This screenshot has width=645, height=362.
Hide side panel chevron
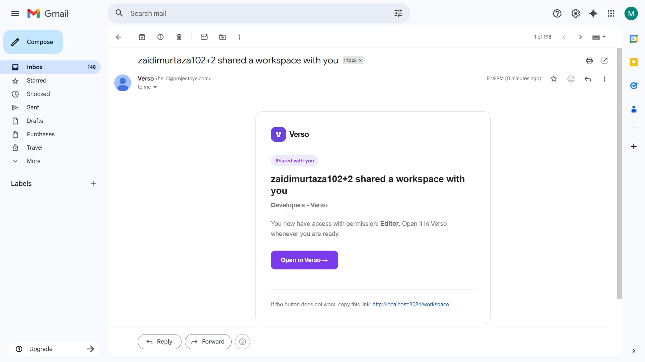(x=634, y=351)
